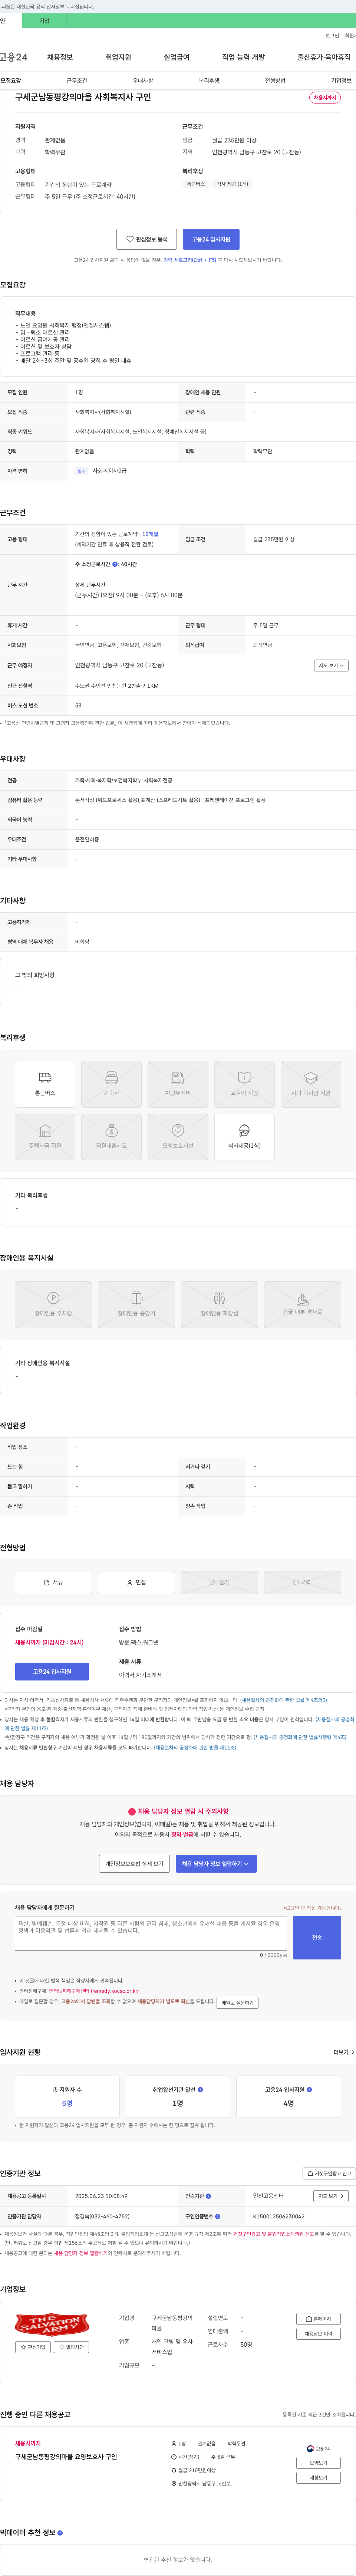Click 거짓구인광고 신고 button
The image size is (356, 2576).
329,2173
